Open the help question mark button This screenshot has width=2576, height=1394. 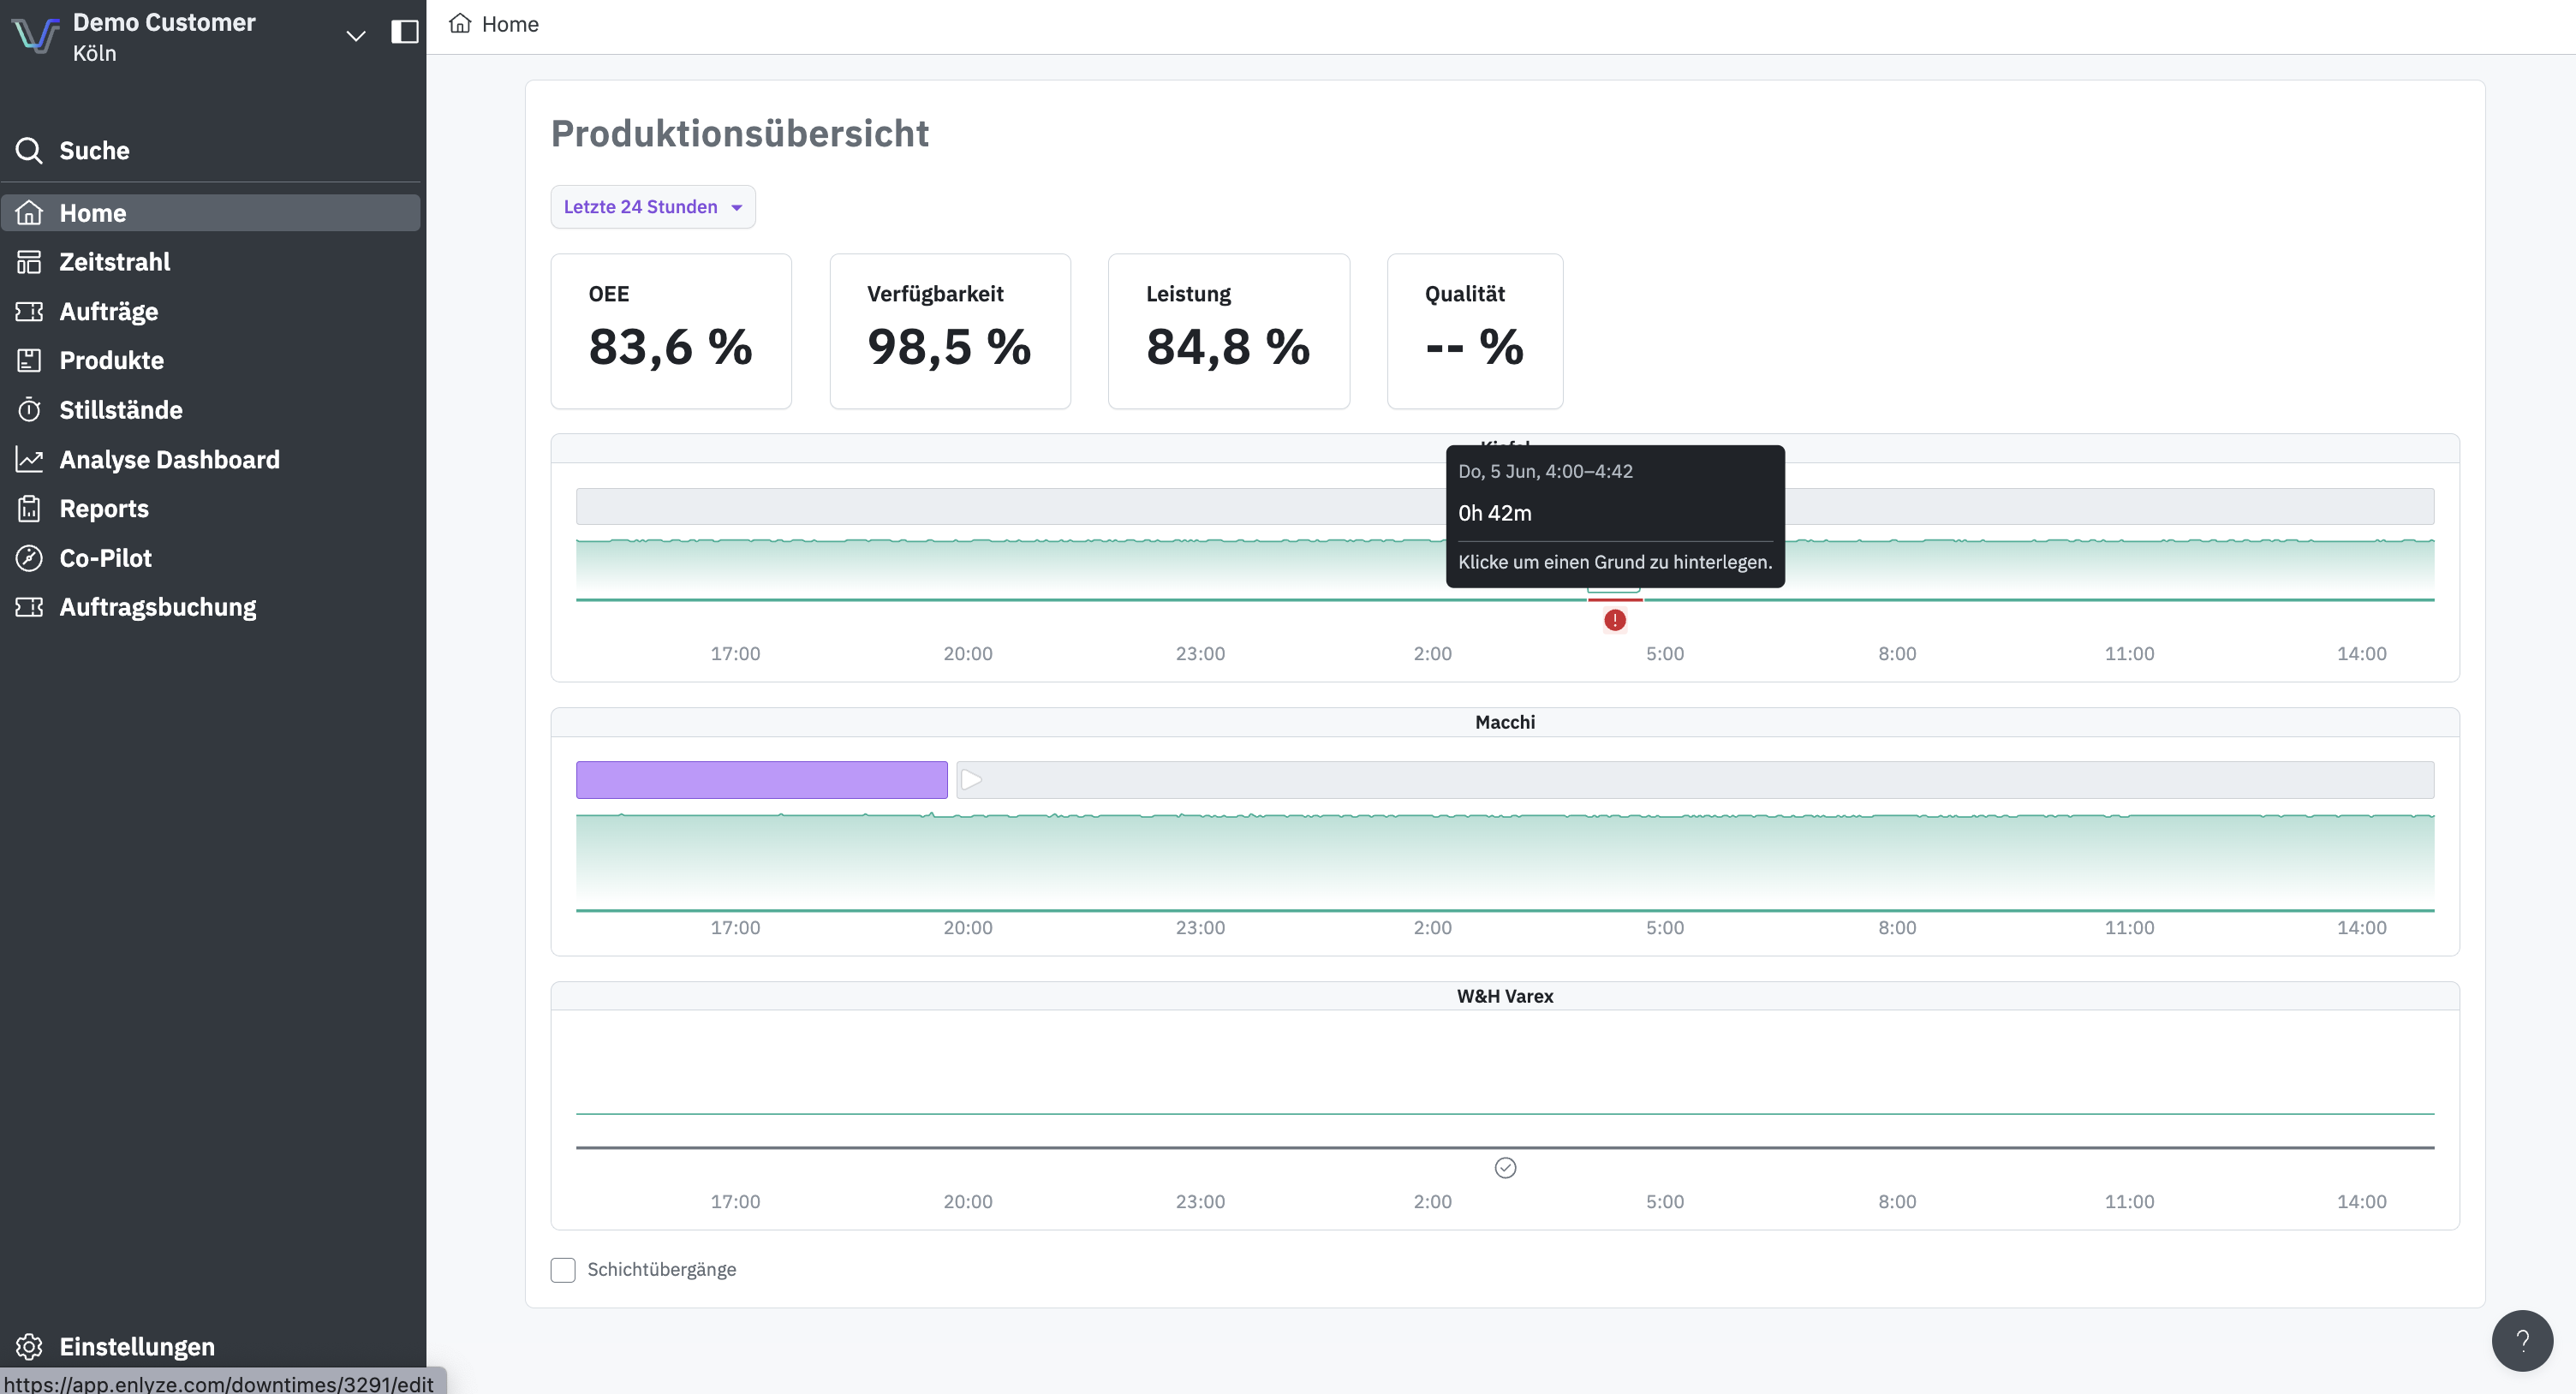coord(2521,1340)
